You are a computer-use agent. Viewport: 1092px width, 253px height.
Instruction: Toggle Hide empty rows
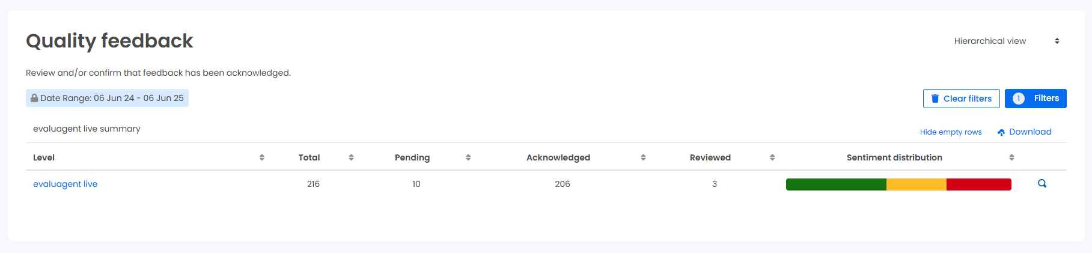[951, 132]
